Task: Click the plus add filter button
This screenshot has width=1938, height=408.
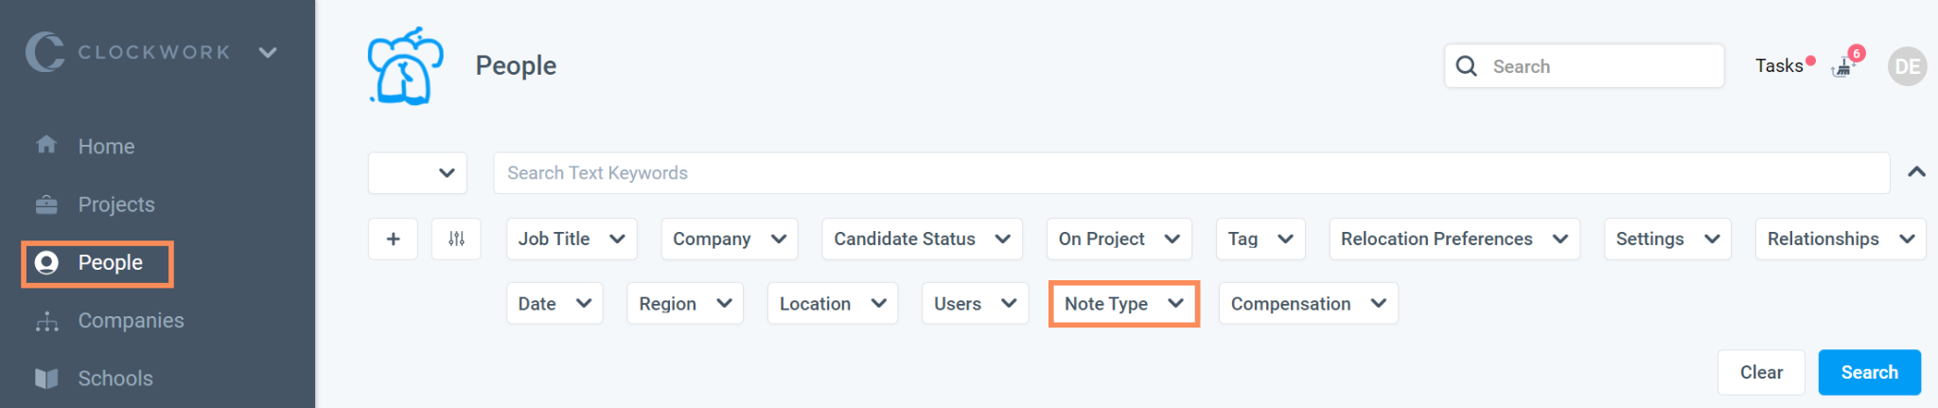Action: (393, 239)
